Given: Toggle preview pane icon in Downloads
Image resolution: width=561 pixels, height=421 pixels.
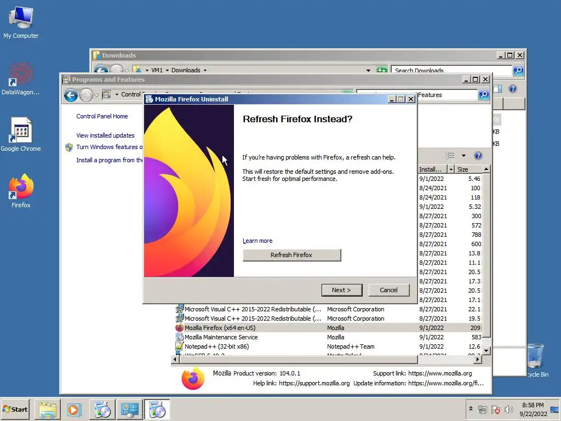Looking at the screenshot, I should coord(497,89).
